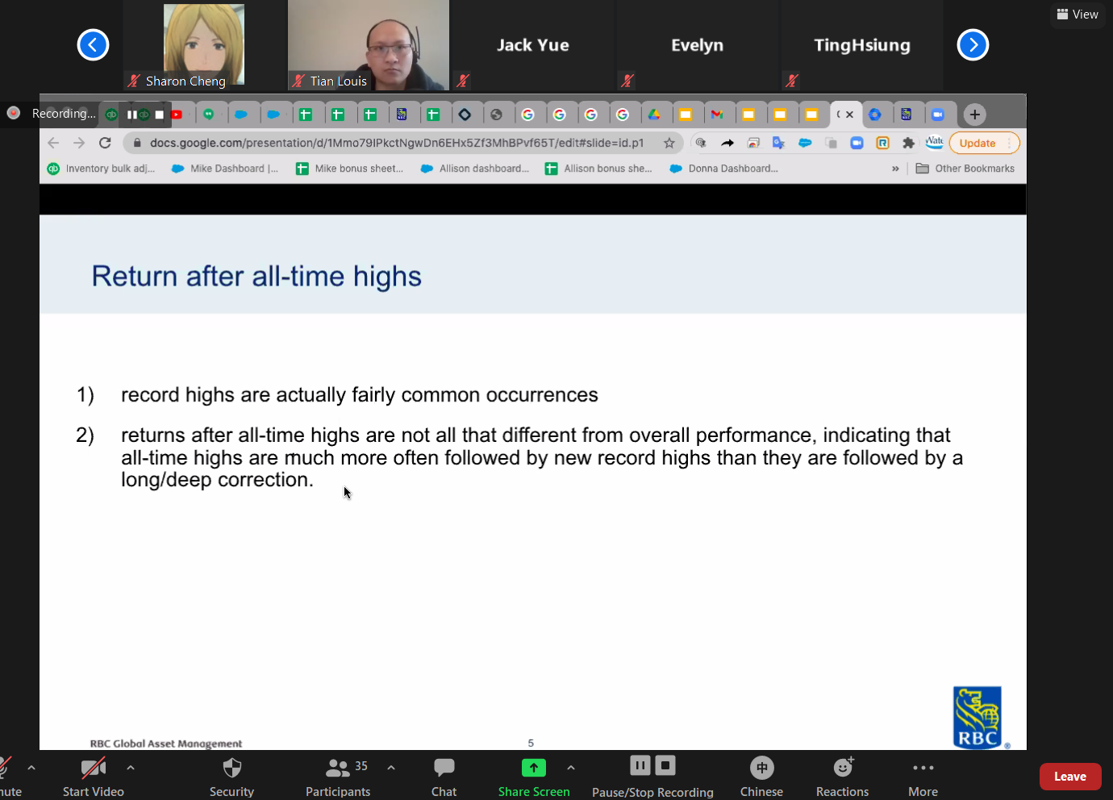Click the slide title Return after all-time highs
This screenshot has width=1113, height=800.
tap(256, 276)
